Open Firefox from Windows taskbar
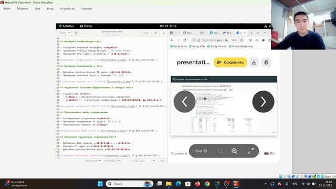336x189 pixels. tap(197, 184)
